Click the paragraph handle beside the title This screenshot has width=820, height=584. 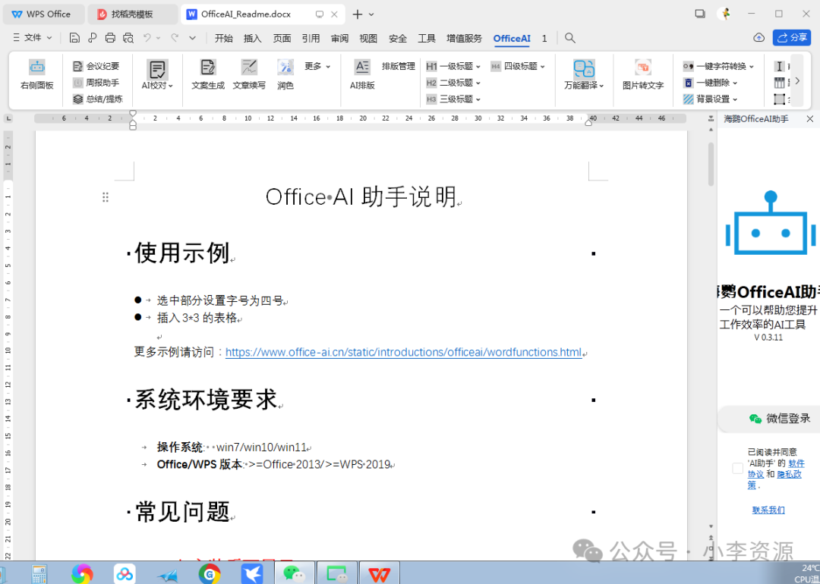(x=106, y=197)
